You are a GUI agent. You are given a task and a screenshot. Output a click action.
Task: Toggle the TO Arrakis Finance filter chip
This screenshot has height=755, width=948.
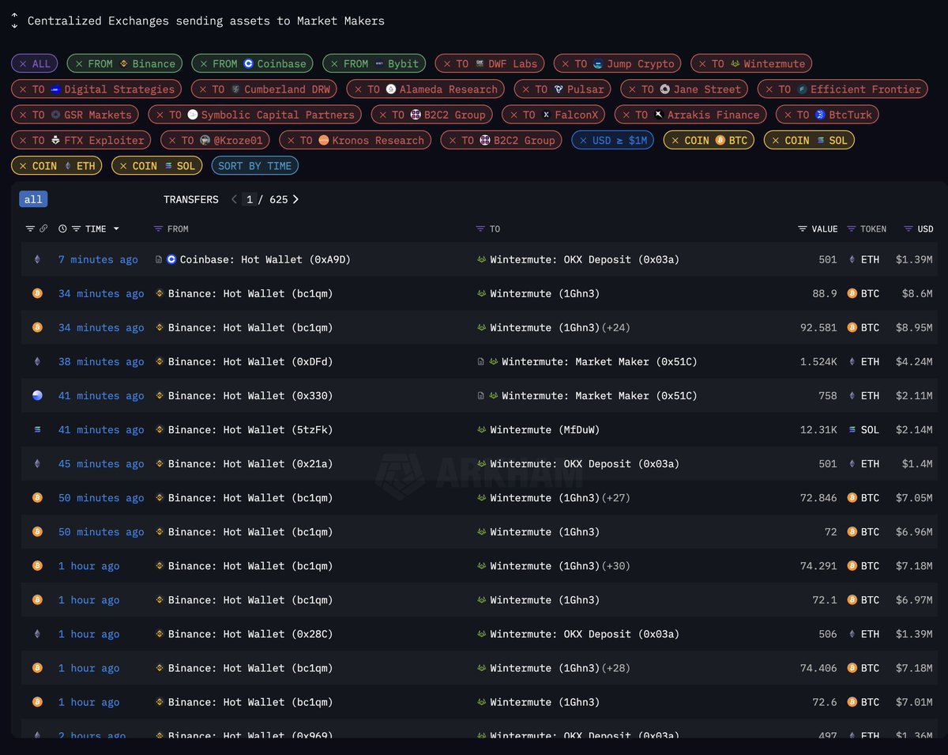(x=690, y=115)
